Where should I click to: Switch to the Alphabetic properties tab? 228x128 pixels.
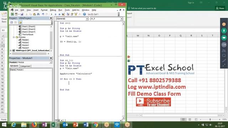point(14,66)
